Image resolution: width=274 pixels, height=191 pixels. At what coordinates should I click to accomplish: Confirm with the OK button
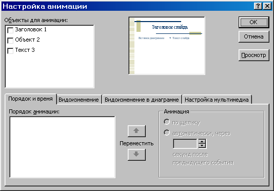(253, 22)
